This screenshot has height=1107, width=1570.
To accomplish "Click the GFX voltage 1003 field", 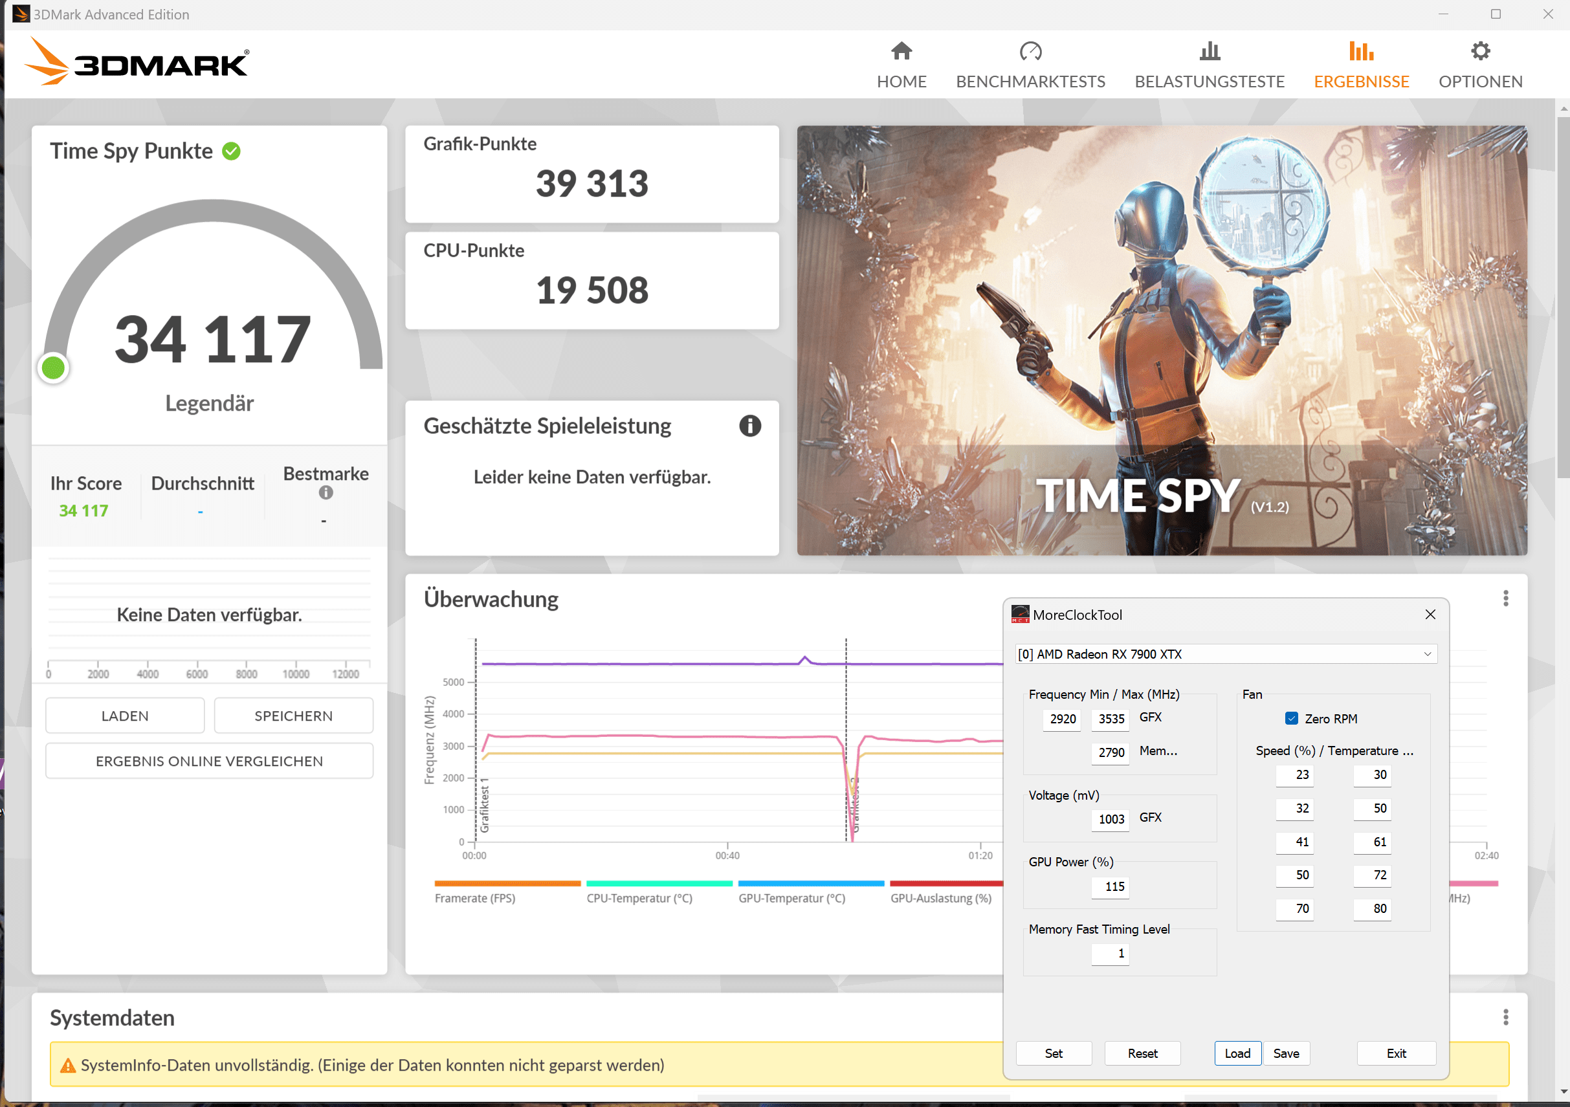I will (1111, 818).
